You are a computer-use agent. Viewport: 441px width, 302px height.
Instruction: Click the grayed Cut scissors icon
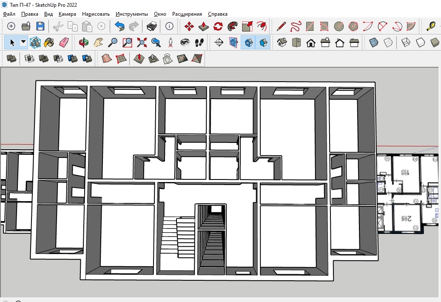[58, 26]
